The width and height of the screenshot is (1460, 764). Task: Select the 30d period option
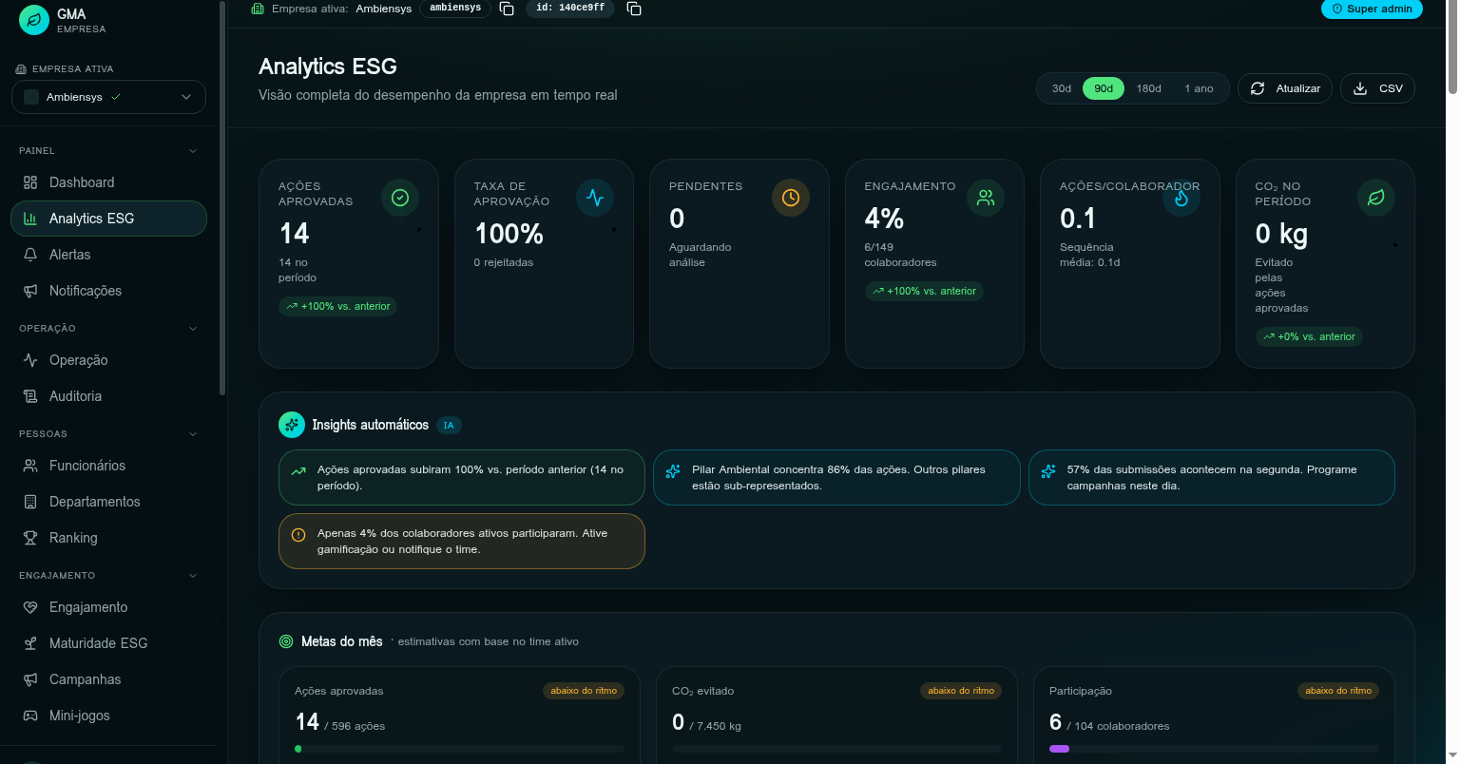(1062, 88)
